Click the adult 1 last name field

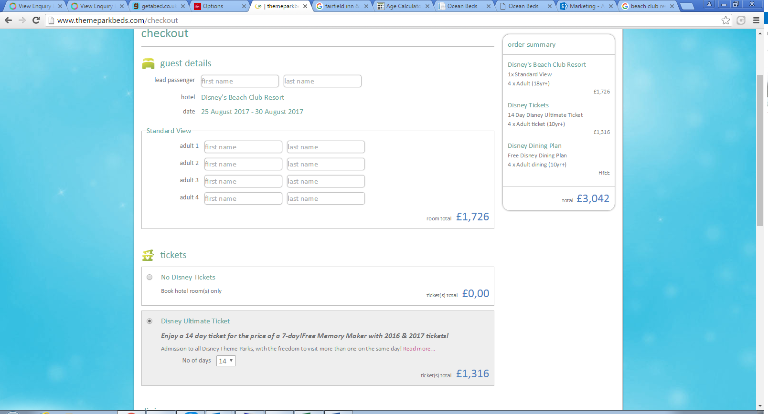tap(326, 147)
